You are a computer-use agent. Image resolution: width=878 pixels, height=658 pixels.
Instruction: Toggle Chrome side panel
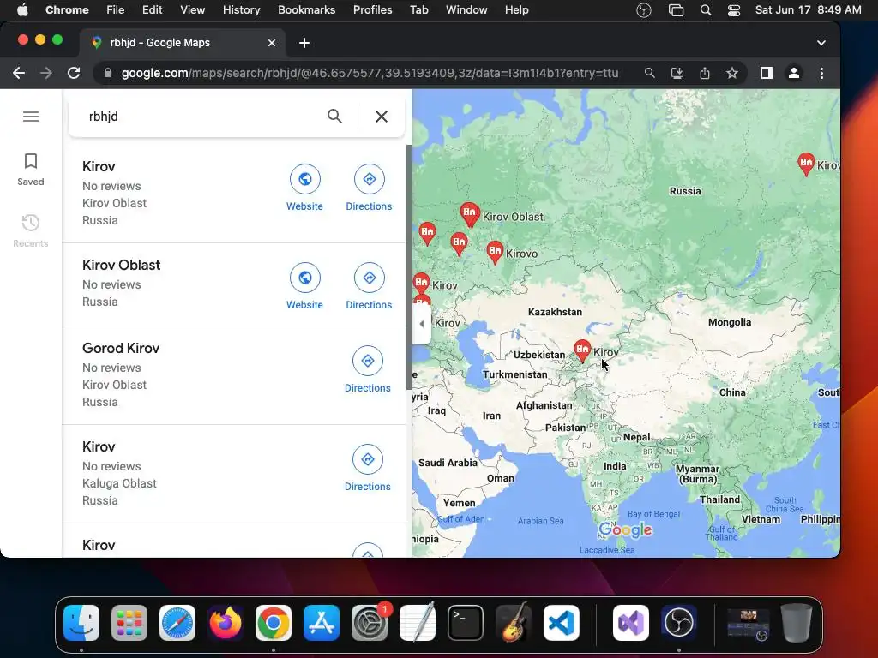(766, 73)
